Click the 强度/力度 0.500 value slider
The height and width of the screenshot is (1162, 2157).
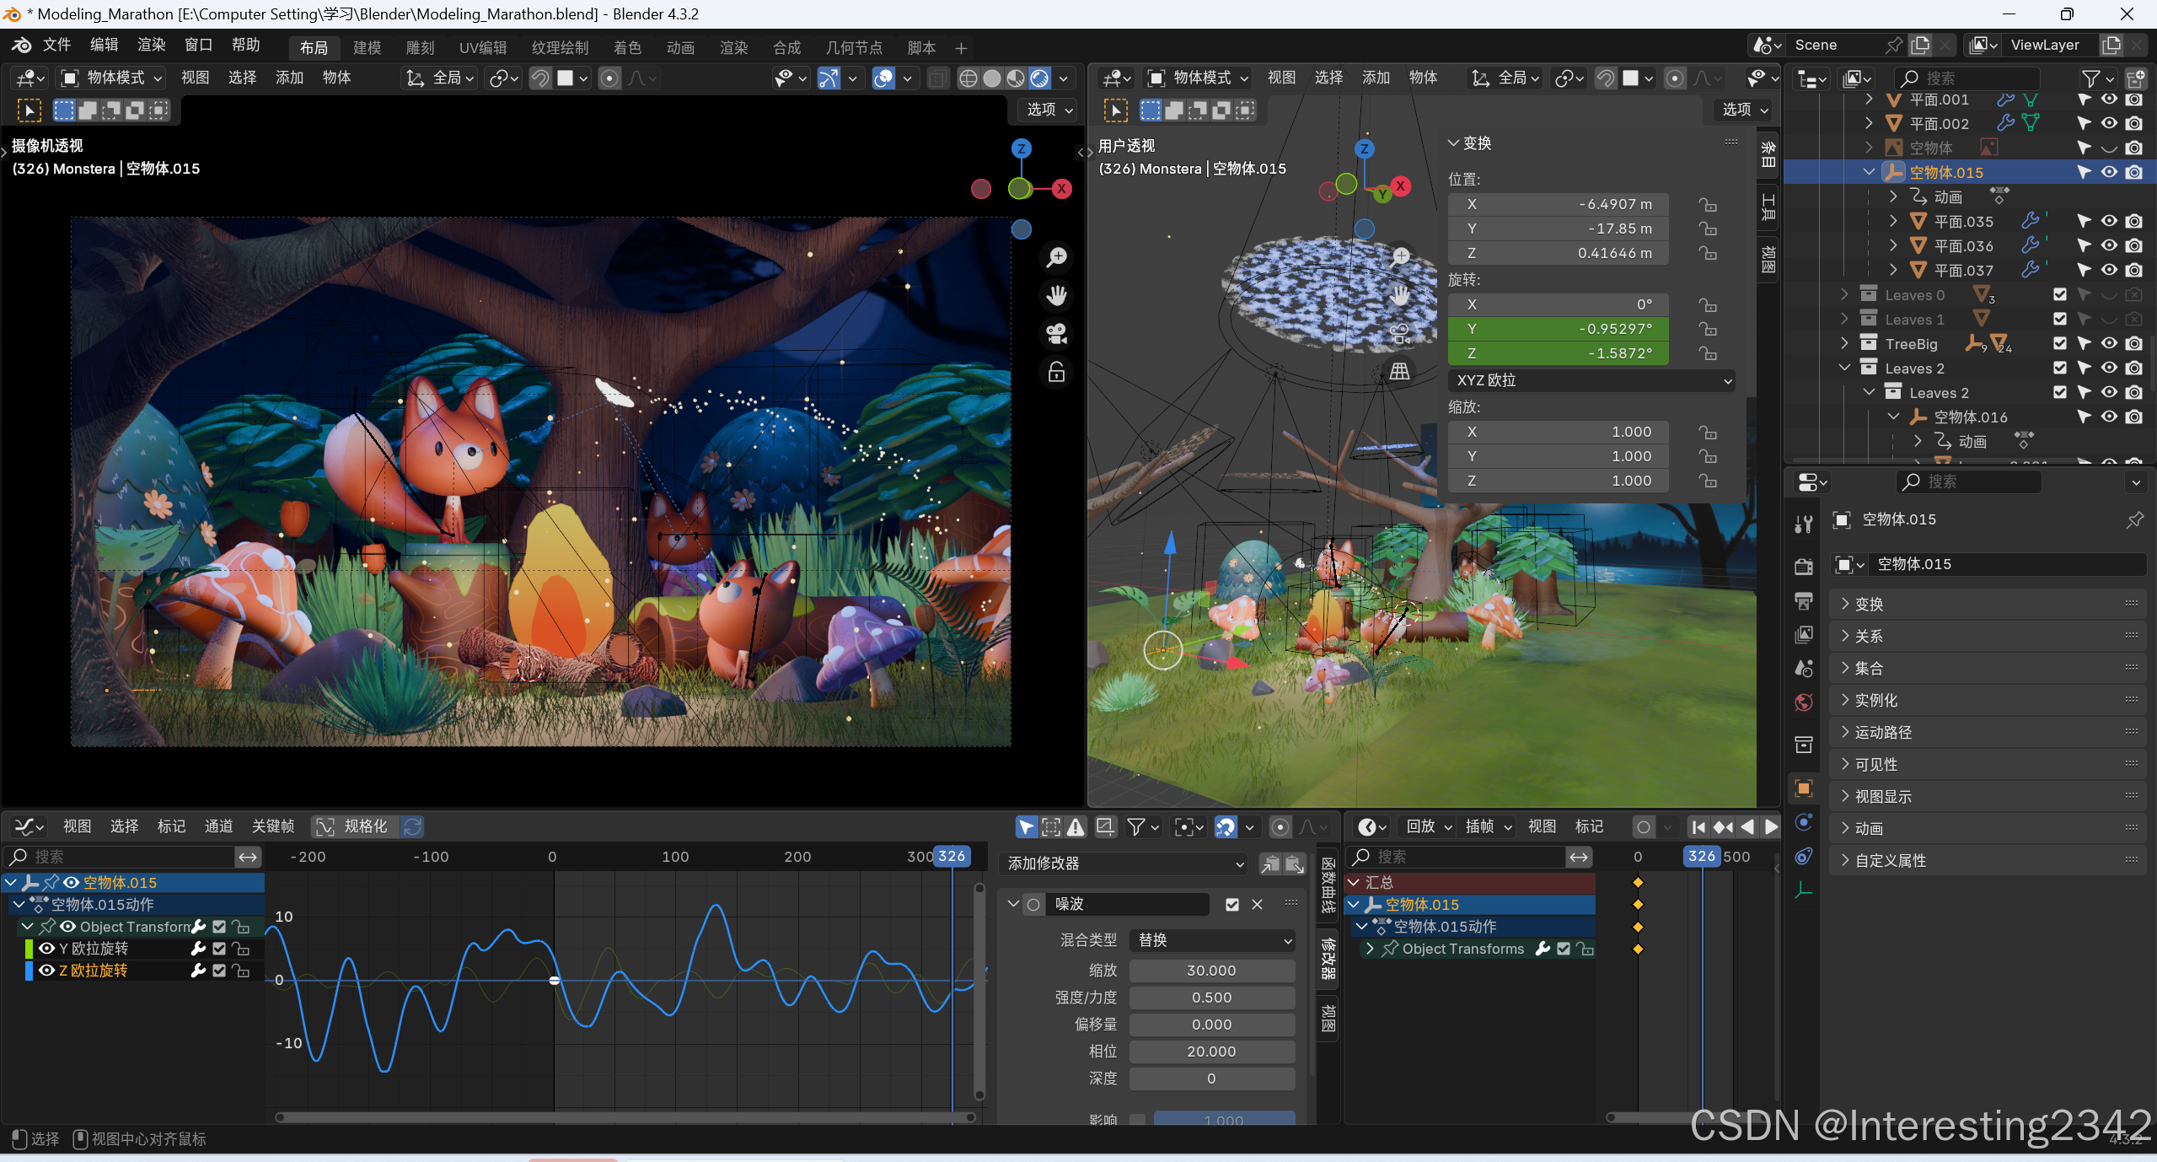tap(1211, 998)
